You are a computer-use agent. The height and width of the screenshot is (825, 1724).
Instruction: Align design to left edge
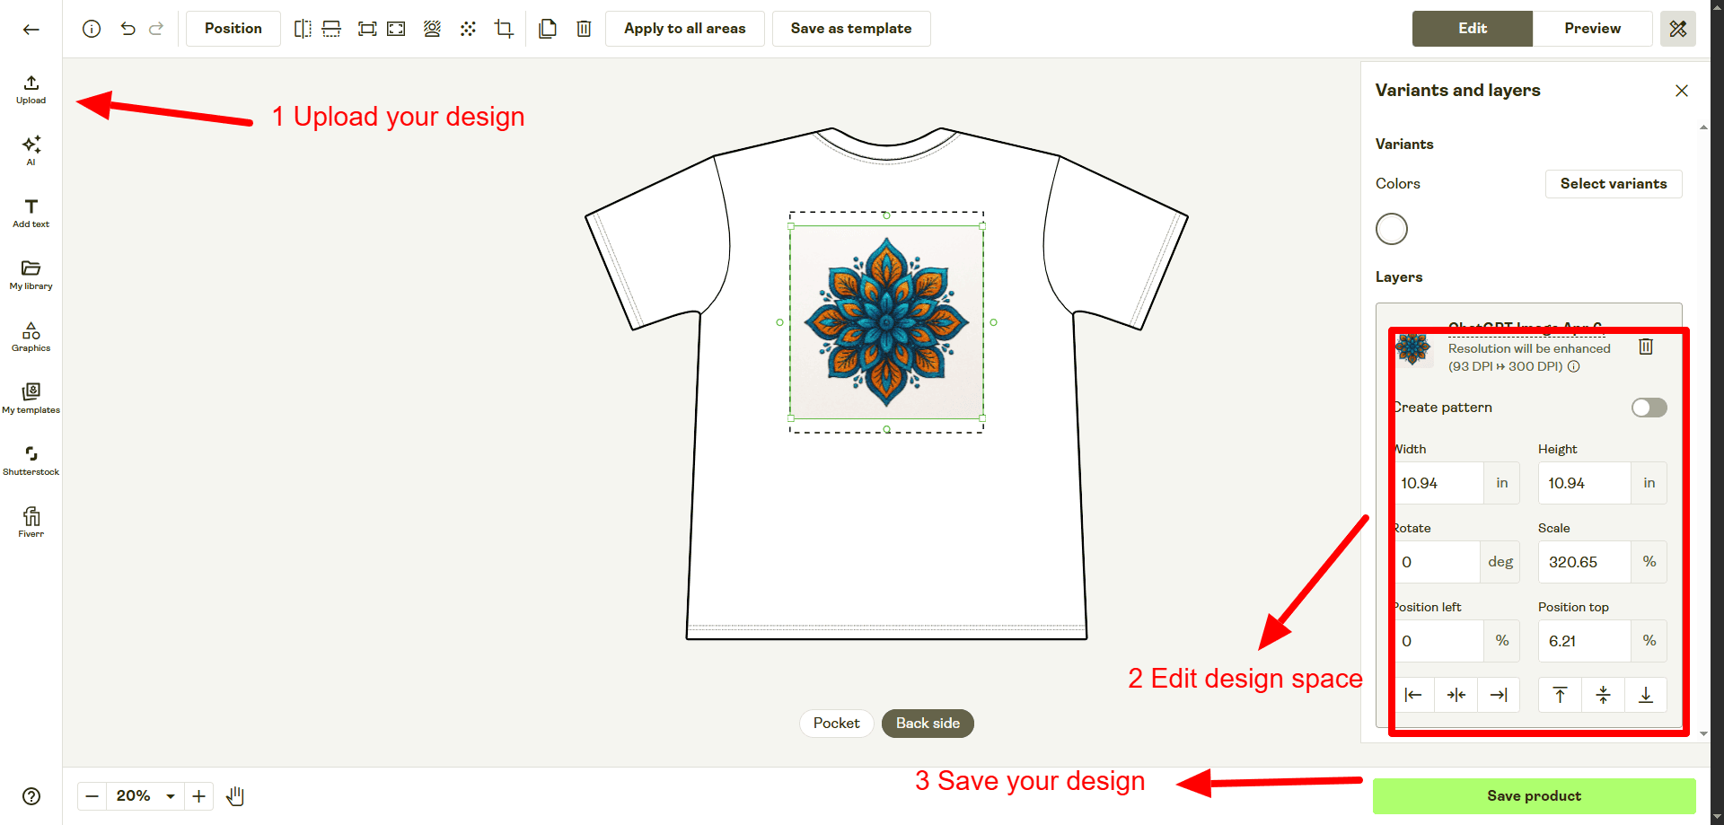coord(1413,695)
